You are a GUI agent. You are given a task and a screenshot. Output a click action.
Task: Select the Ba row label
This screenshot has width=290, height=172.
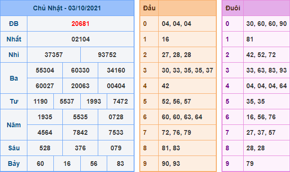click(x=14, y=78)
